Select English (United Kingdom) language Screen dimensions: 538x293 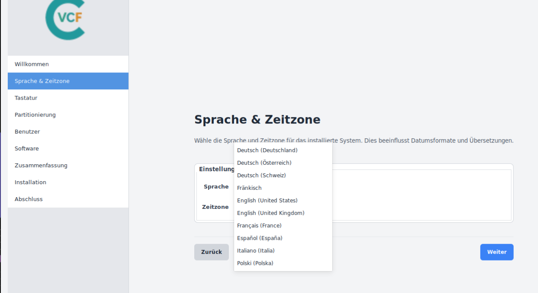[x=271, y=213]
